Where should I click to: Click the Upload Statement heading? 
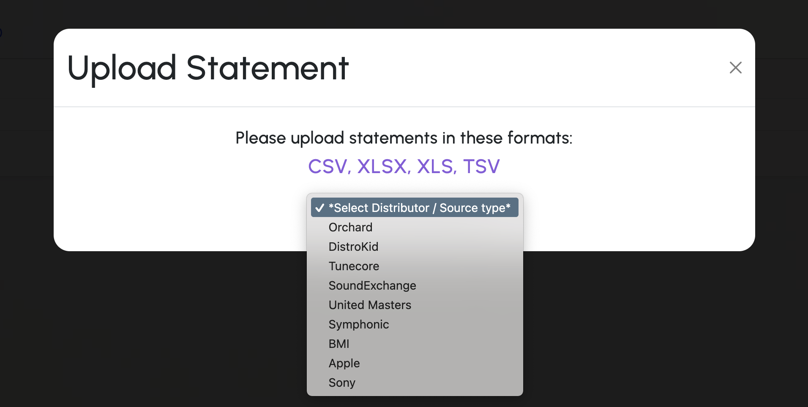(208, 68)
